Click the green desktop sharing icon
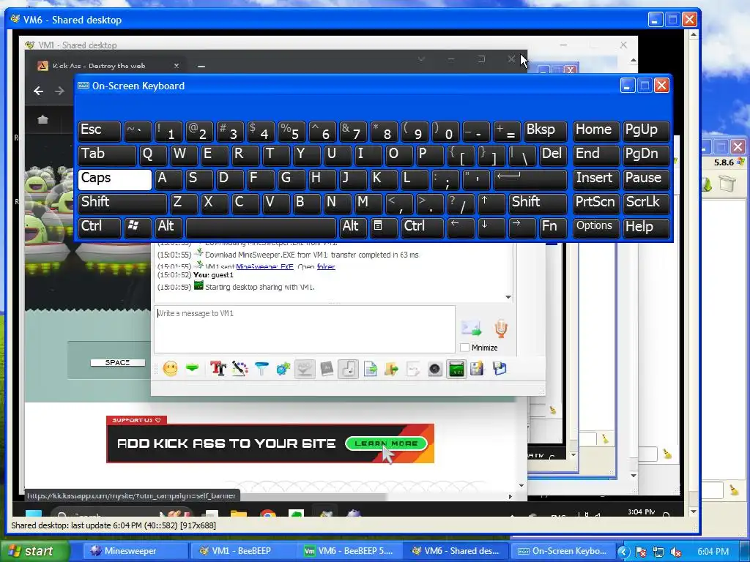 pyautogui.click(x=456, y=369)
